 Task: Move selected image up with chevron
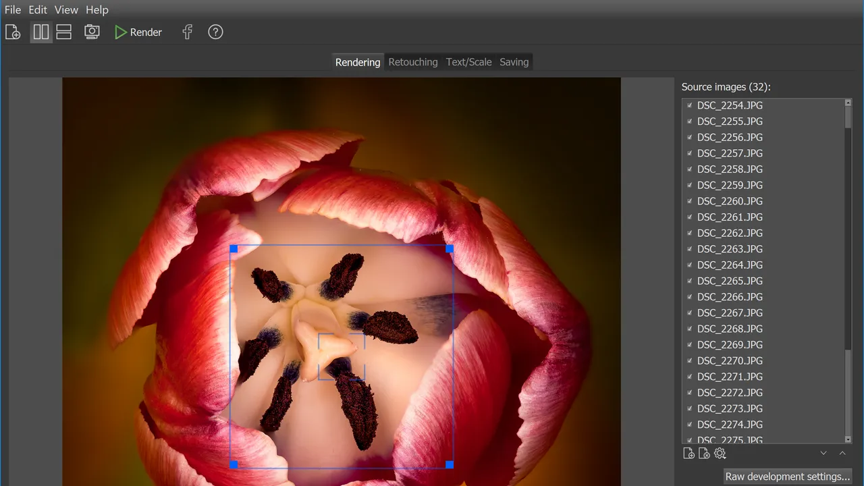842,454
